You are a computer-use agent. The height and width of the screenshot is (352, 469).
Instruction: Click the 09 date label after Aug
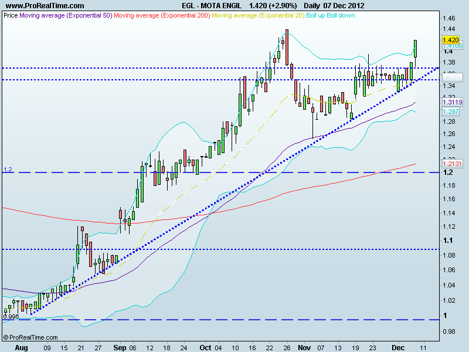(47, 348)
